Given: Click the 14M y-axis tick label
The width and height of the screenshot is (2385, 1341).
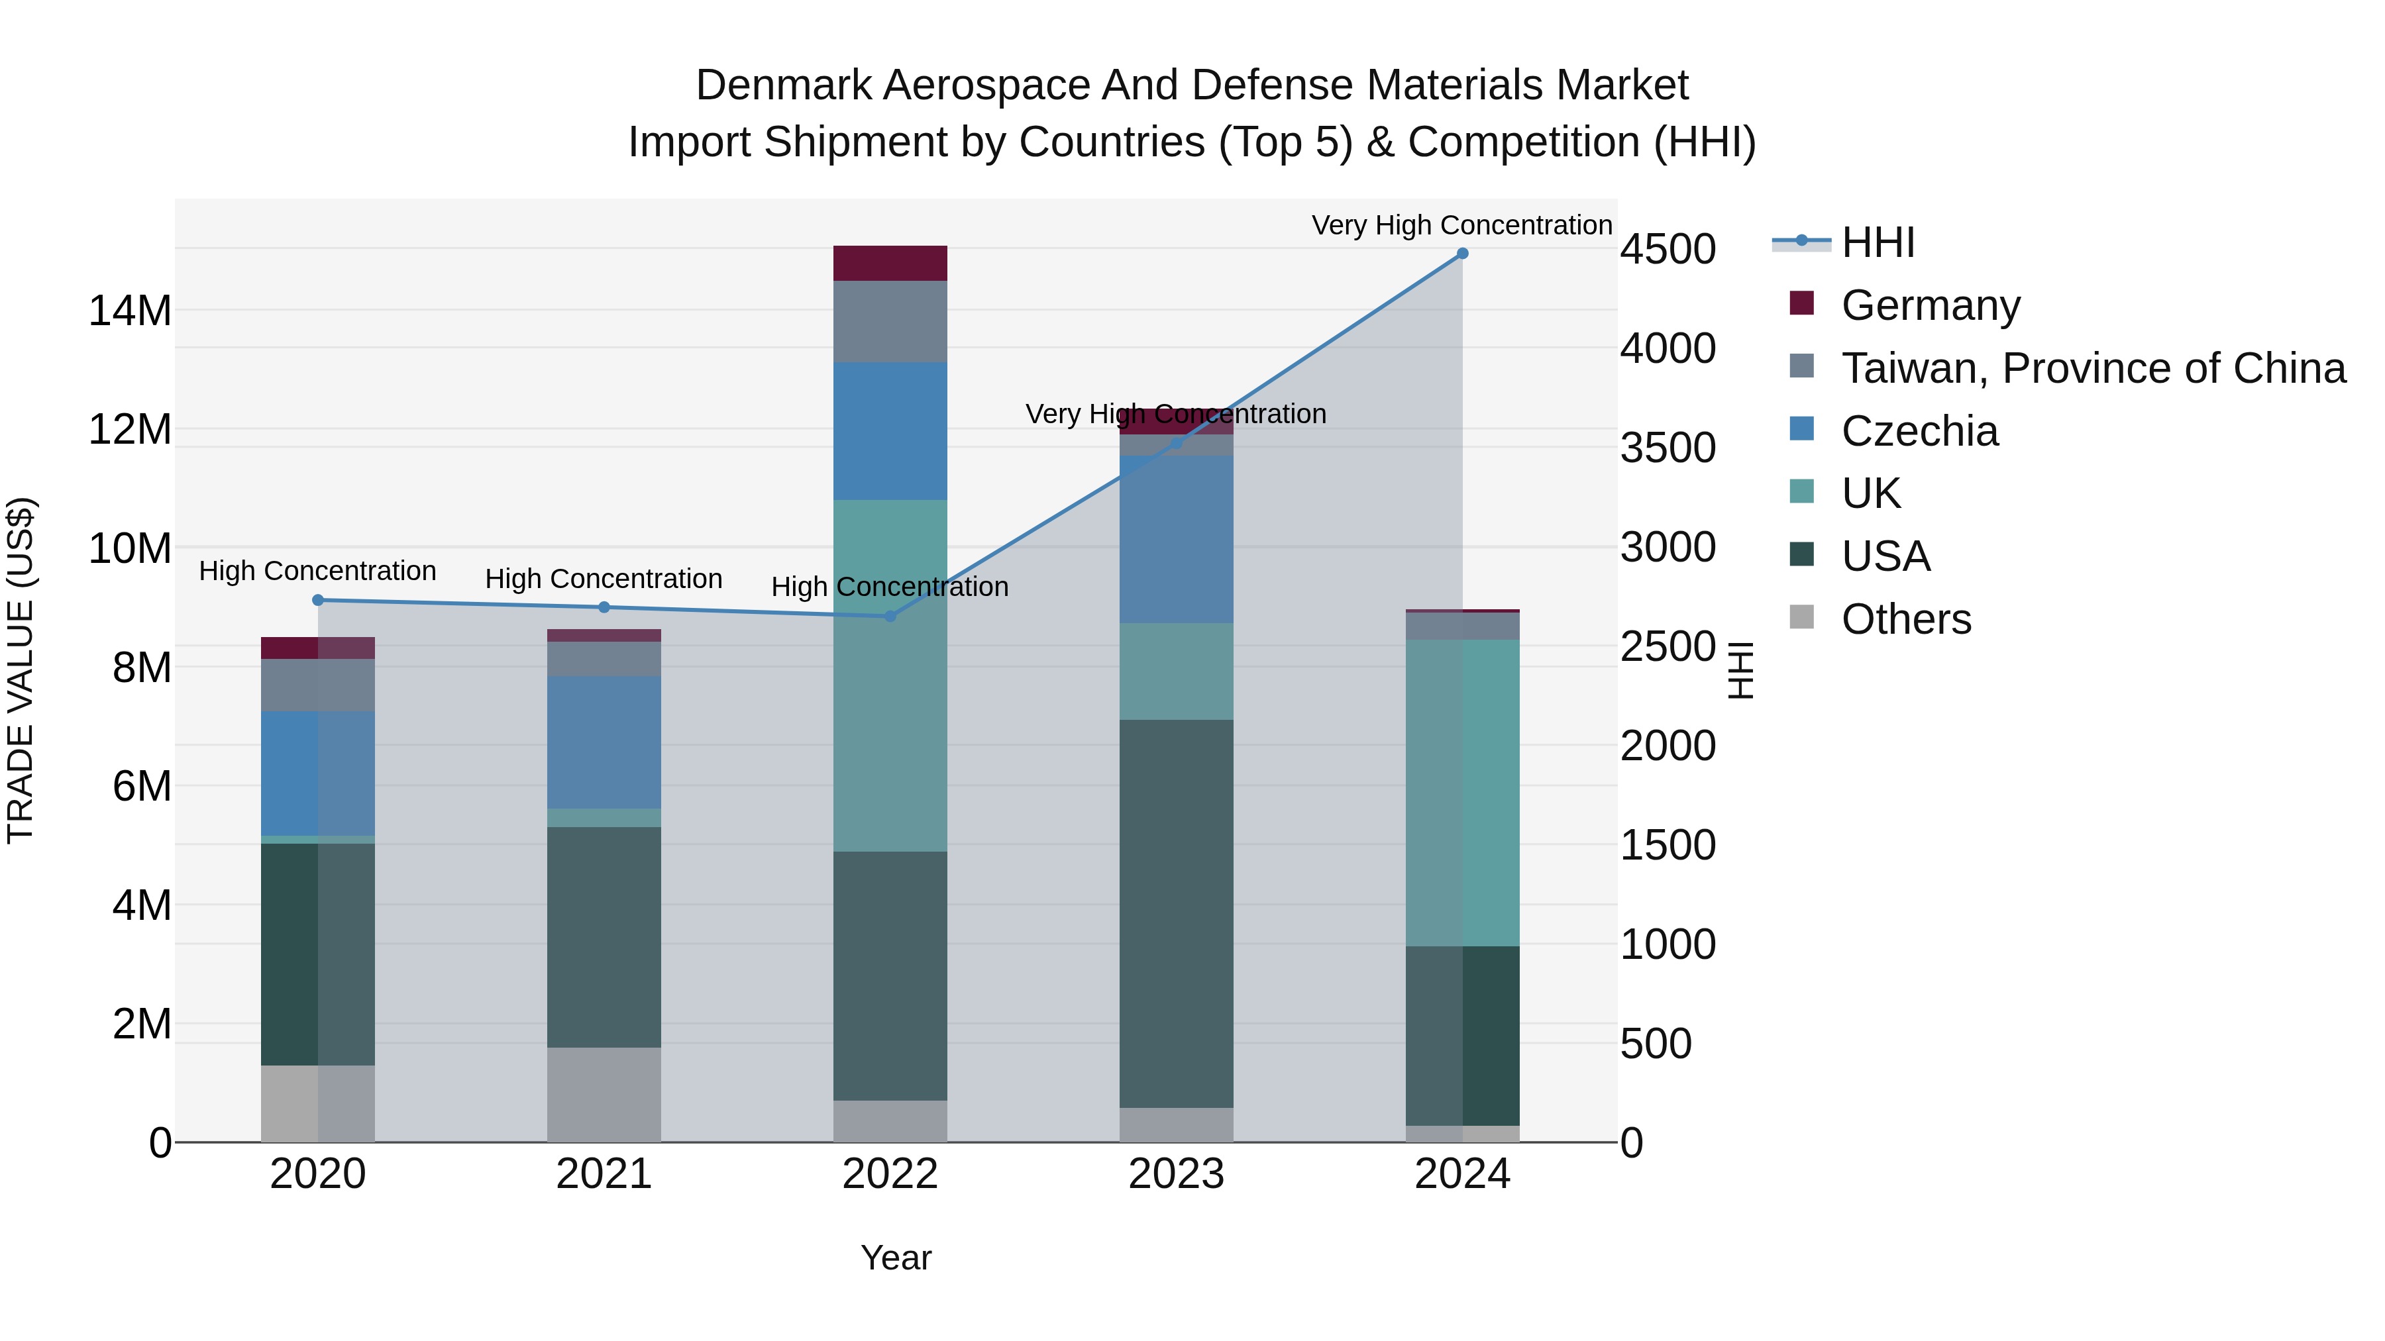Looking at the screenshot, I should 130,310.
